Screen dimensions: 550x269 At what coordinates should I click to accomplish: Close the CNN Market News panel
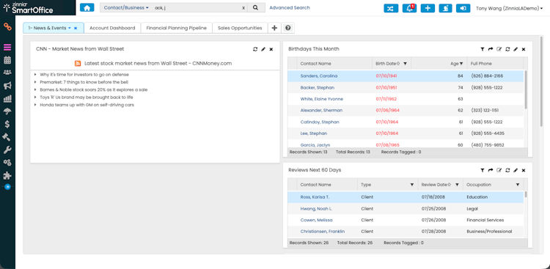click(271, 49)
